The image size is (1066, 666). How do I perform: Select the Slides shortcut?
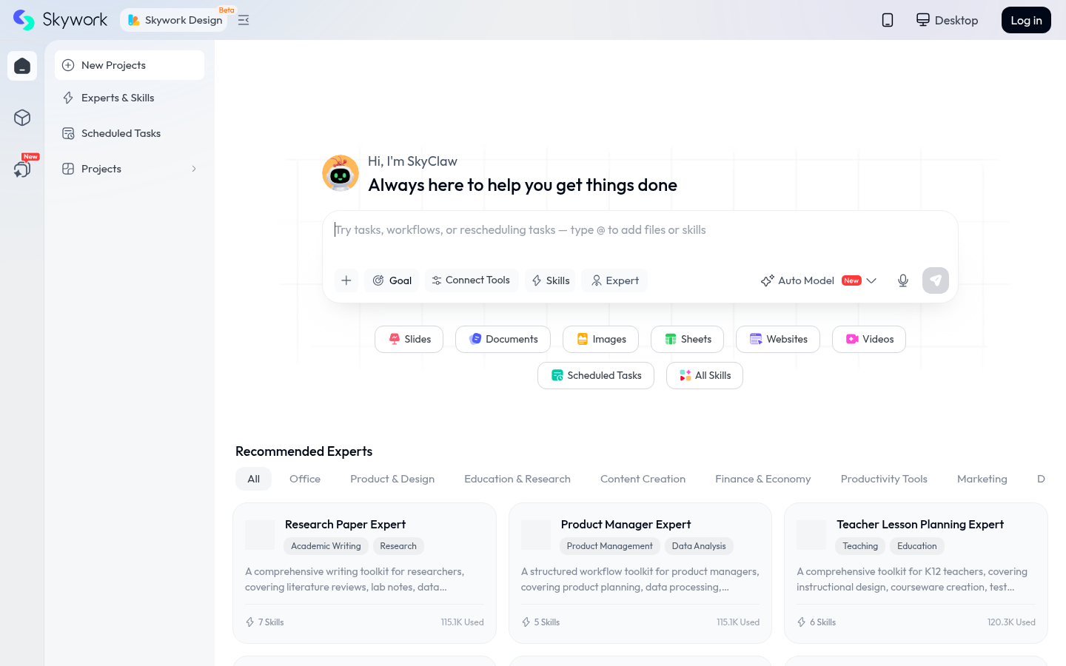(409, 339)
